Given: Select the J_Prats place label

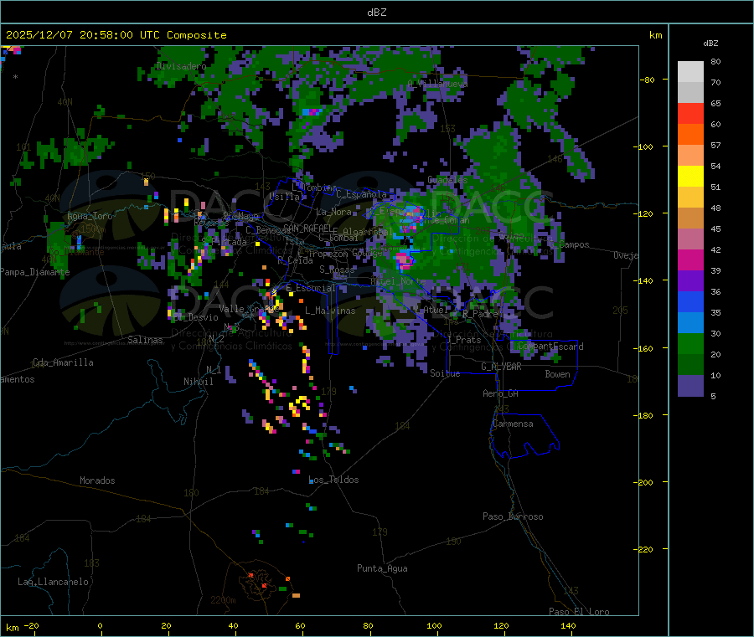Looking at the screenshot, I should 464,340.
